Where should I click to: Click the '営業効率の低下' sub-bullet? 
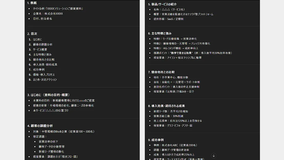pyautogui.click(x=48, y=142)
